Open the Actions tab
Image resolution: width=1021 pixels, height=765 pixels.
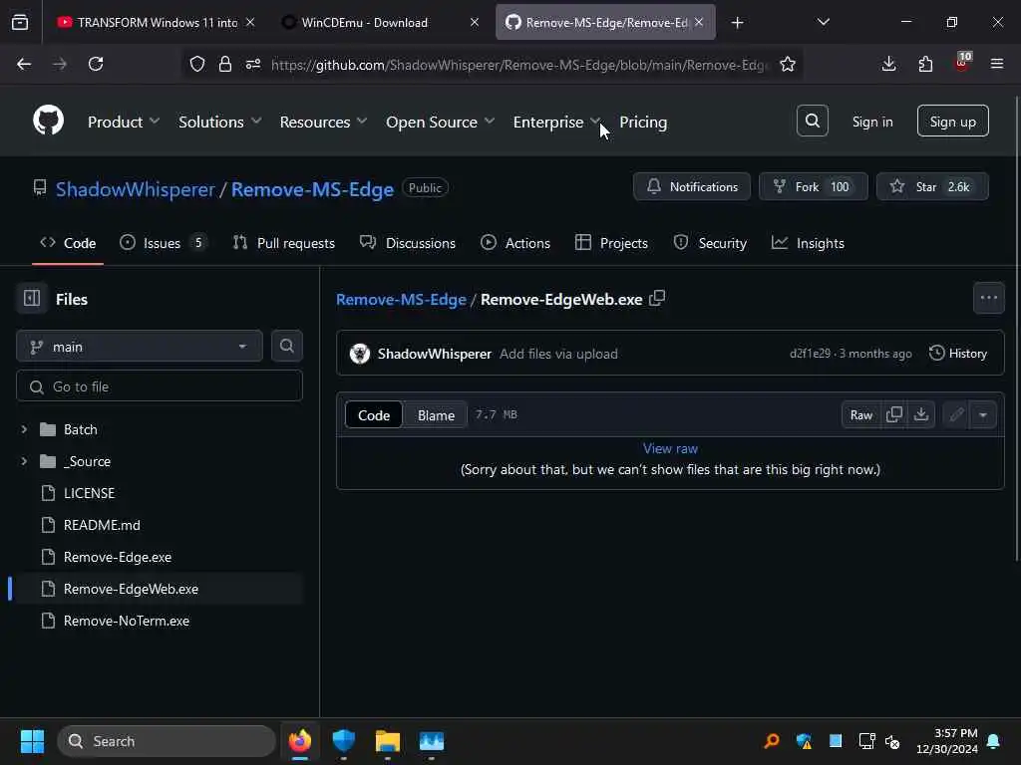pos(515,243)
